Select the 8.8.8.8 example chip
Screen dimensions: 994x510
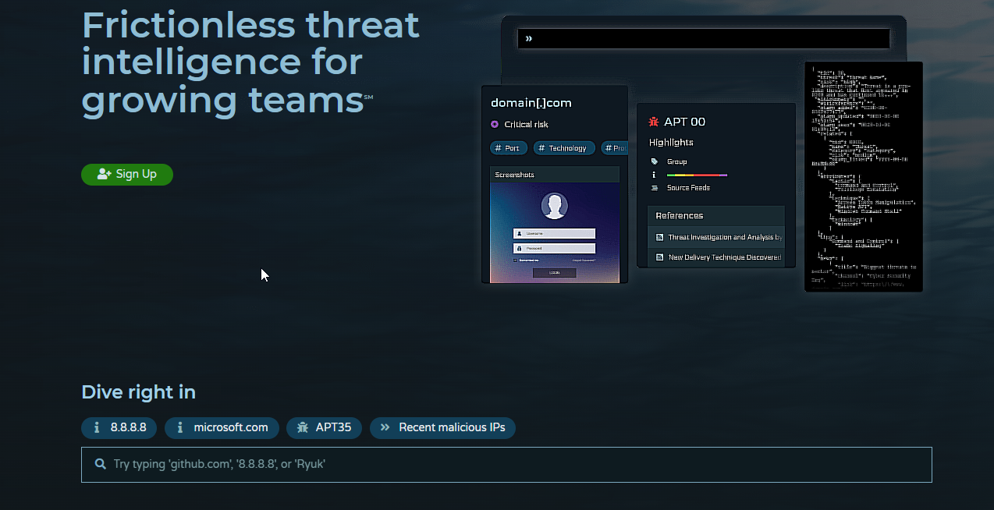tap(119, 427)
